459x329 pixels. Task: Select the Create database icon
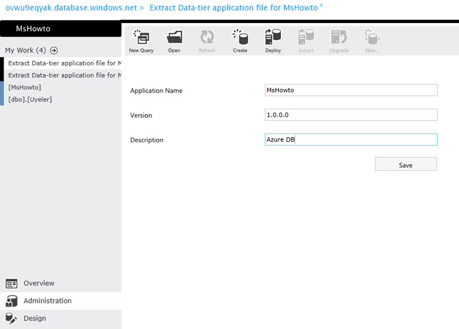[240, 38]
